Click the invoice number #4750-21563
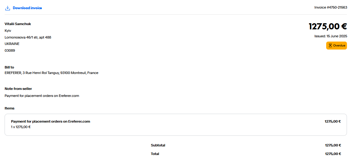This screenshot has height=166, width=350. click(x=330, y=7)
